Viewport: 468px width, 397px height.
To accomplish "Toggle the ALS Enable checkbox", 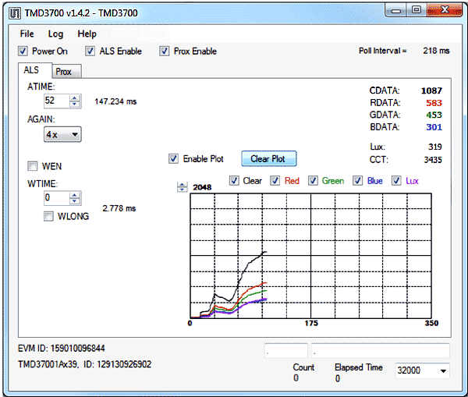I will coord(90,51).
